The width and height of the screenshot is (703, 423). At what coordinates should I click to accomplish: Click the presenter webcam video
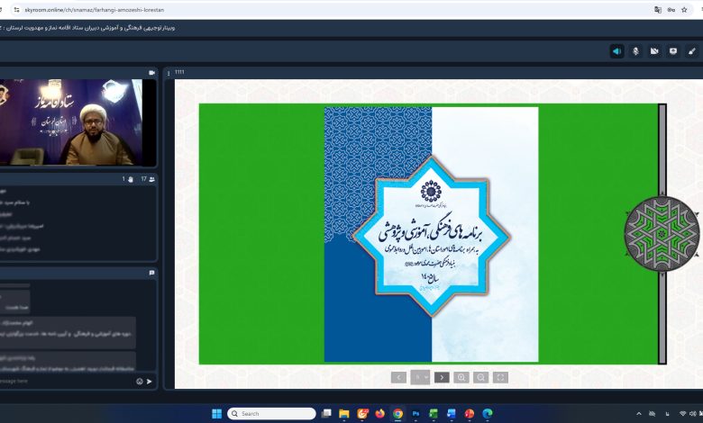(x=71, y=122)
